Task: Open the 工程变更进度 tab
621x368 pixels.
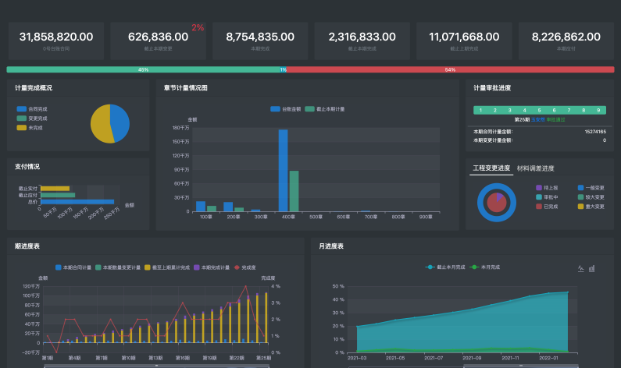Action: click(x=491, y=168)
